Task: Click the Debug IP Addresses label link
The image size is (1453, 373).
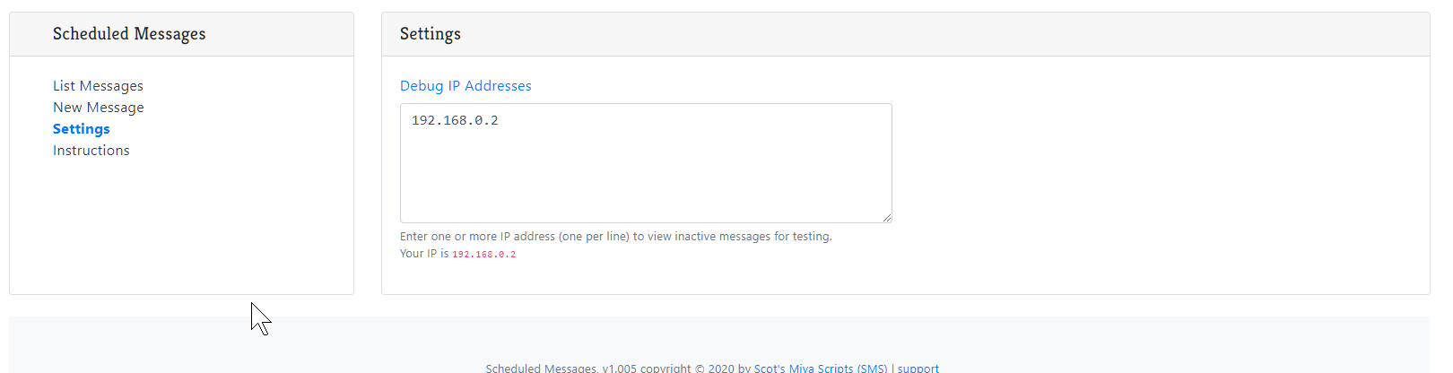Action: [x=465, y=86]
